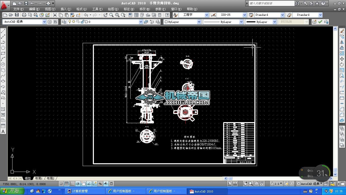Select the Spline draw tool
The width and height of the screenshot is (346, 195).
3,76
